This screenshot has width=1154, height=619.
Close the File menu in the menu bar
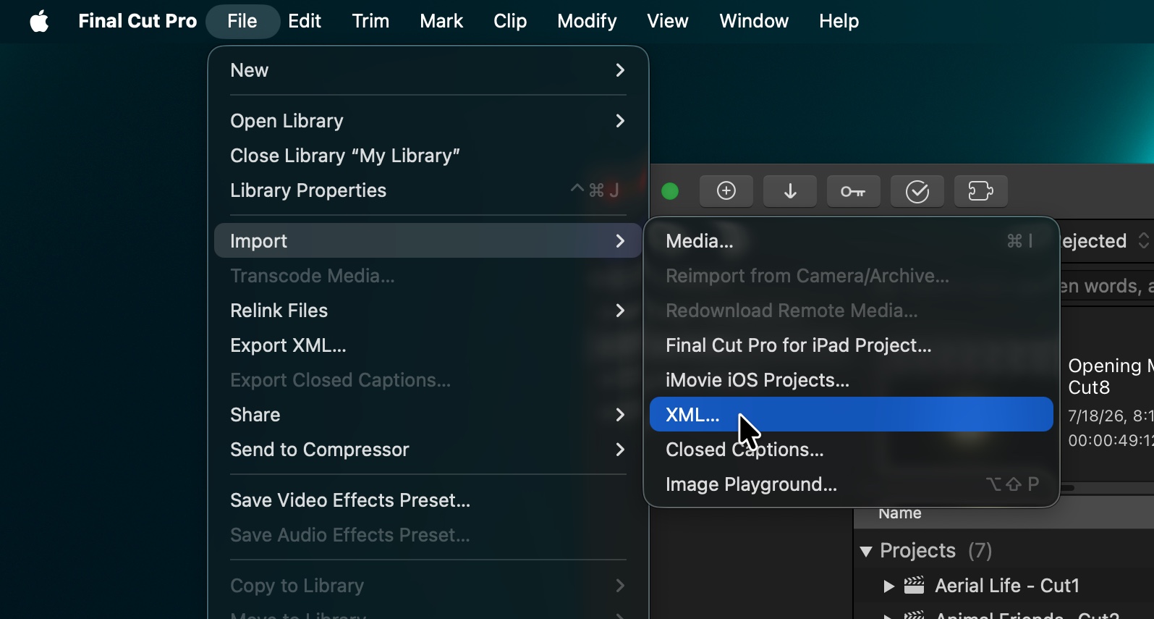pos(242,22)
